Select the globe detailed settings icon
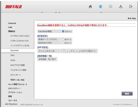Screen dimensions: 138x107 point(100,7)
